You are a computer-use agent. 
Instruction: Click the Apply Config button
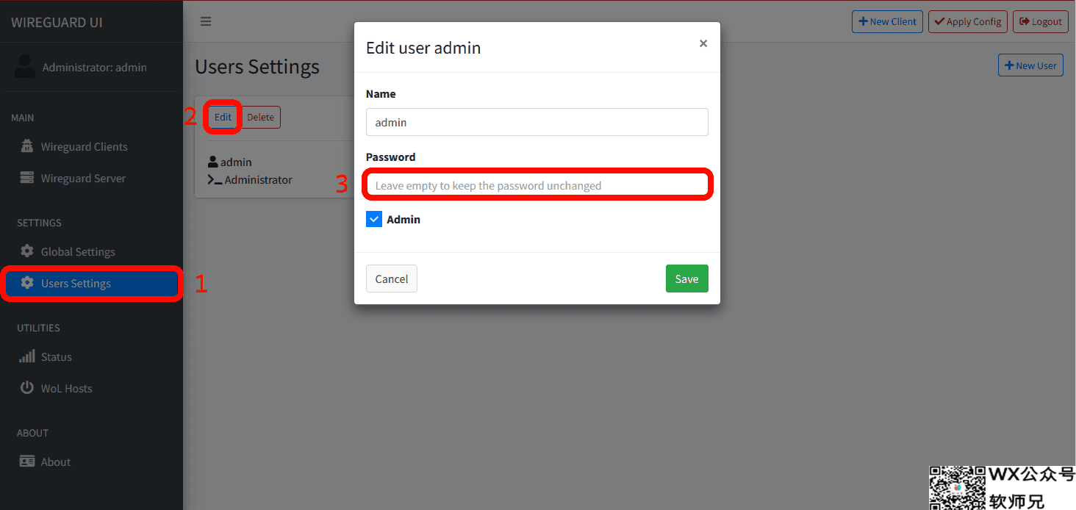point(967,21)
